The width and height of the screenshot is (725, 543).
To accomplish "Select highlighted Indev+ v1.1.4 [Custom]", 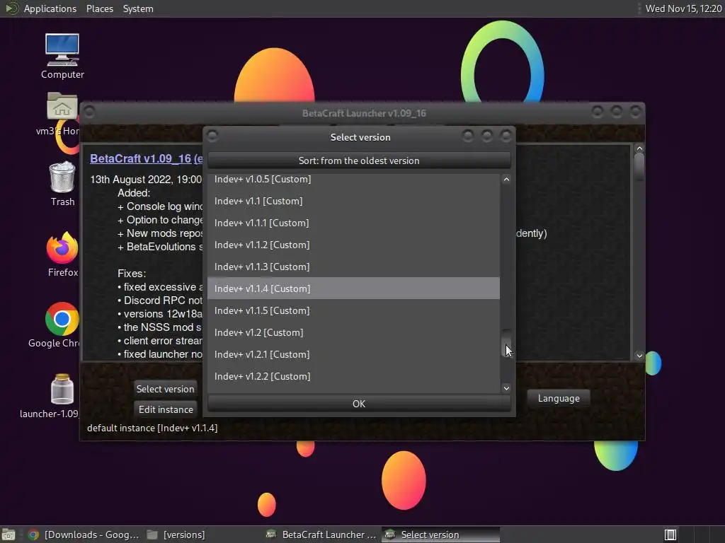I will 353,288.
